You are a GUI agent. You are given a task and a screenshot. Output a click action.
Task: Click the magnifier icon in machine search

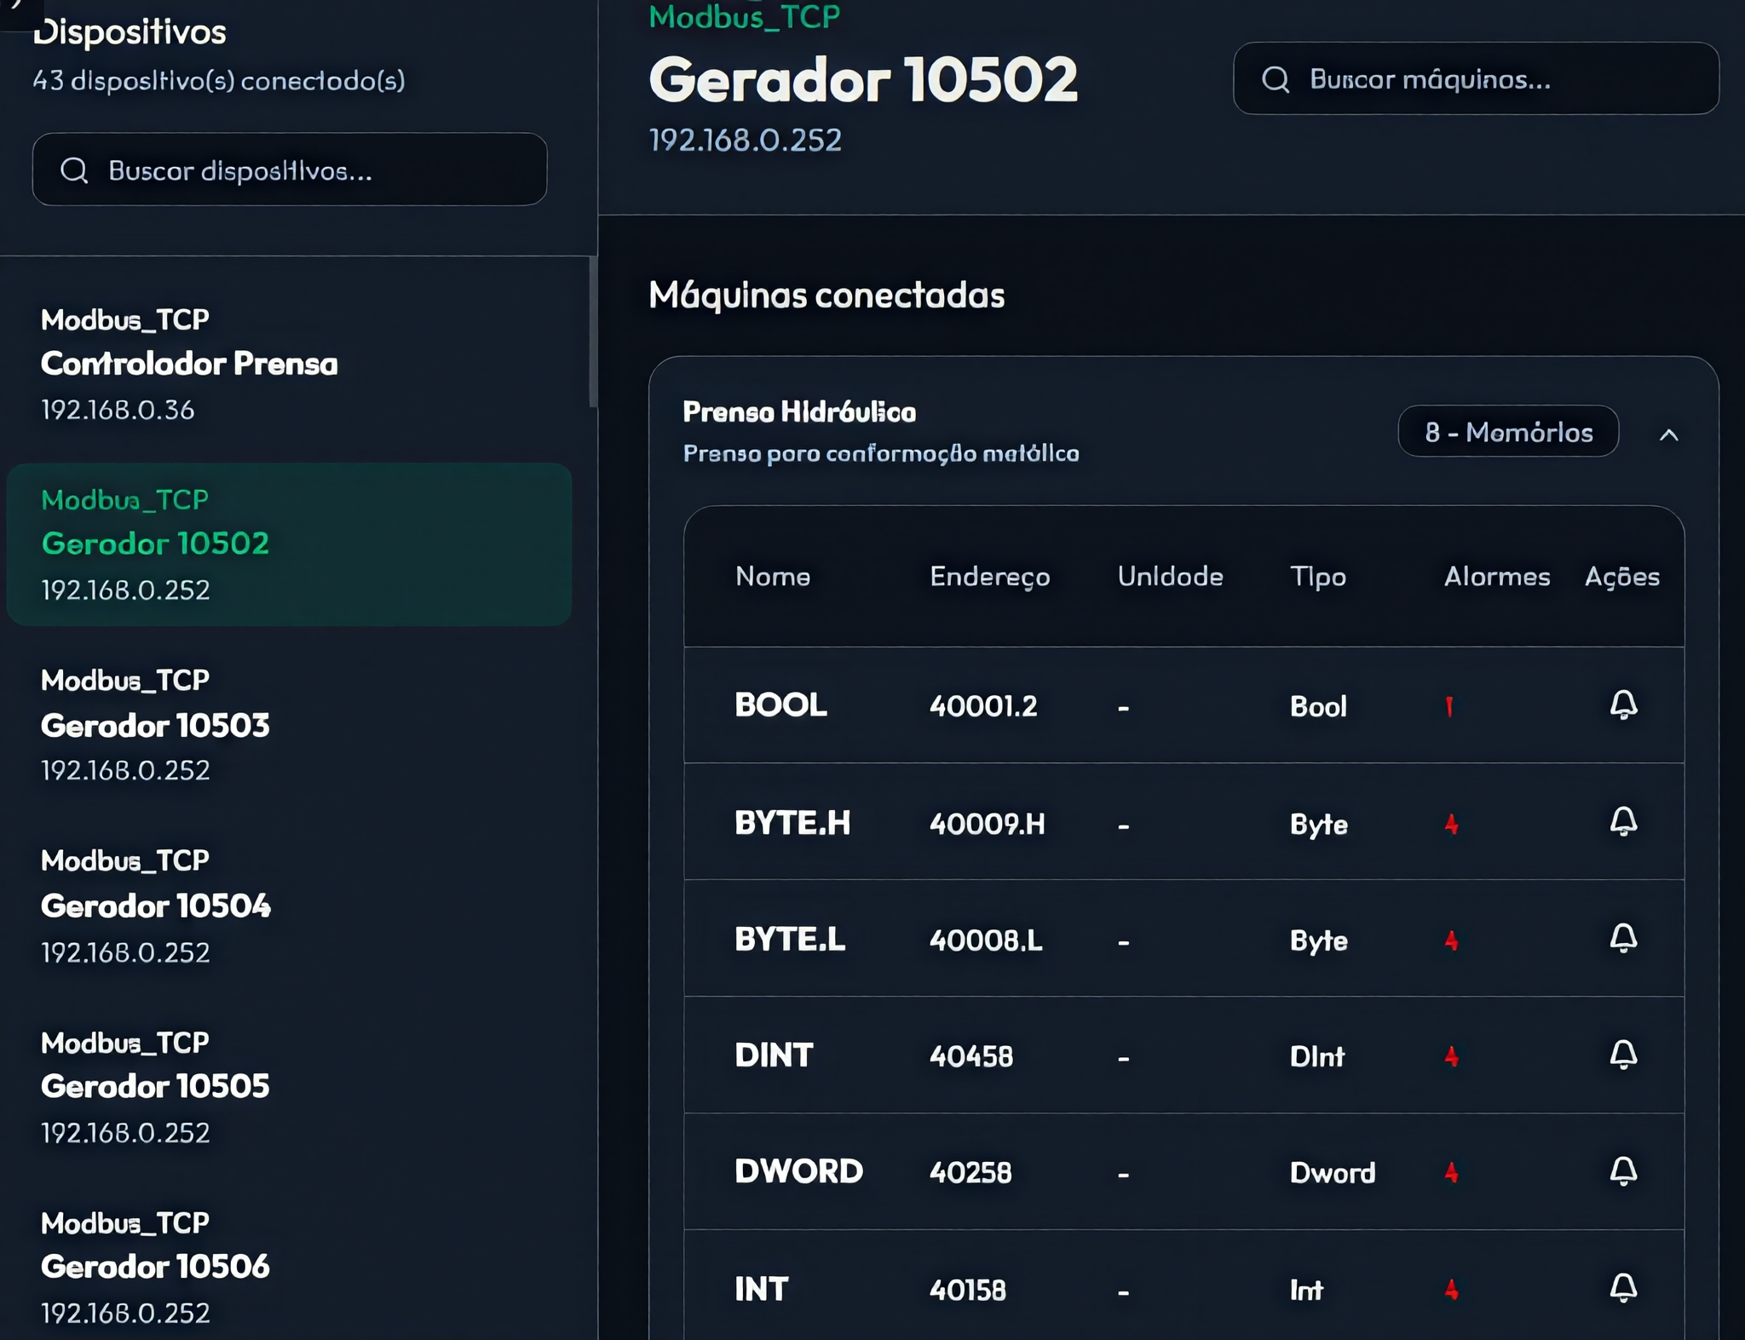coord(1276,79)
